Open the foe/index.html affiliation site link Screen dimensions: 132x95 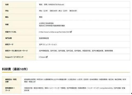pyautogui.click(x=55, y=32)
